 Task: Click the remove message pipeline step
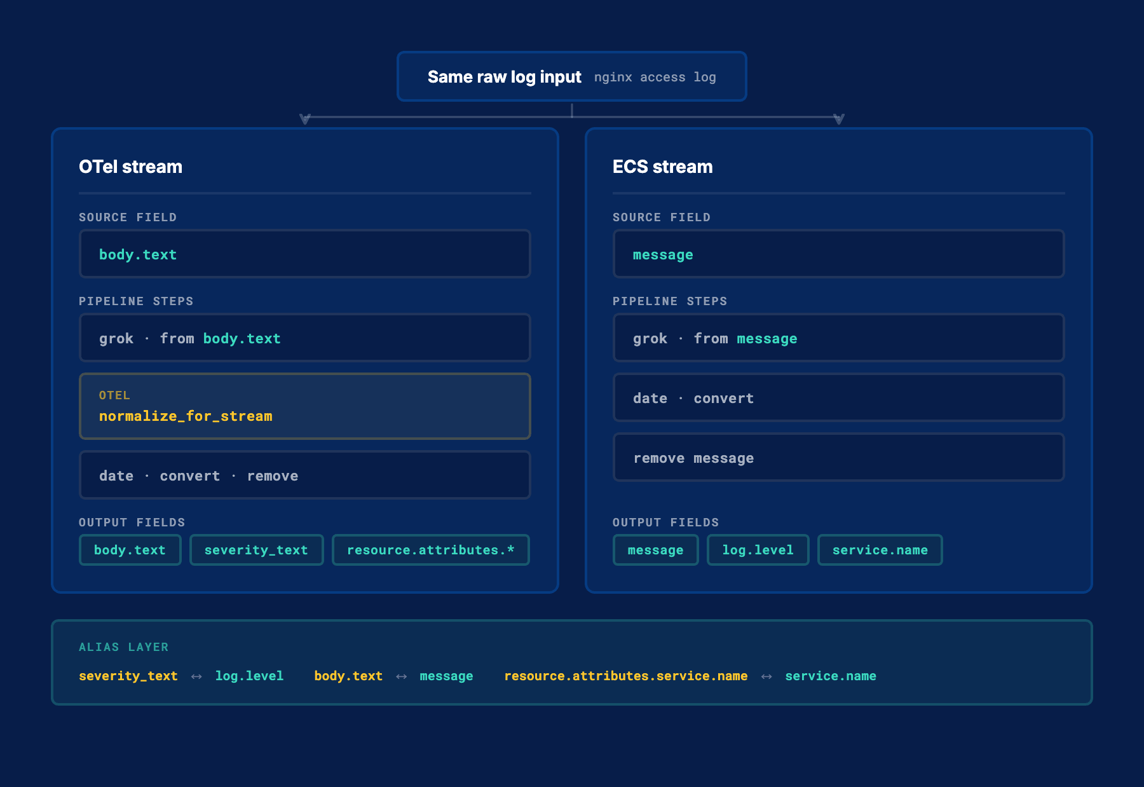click(838, 457)
